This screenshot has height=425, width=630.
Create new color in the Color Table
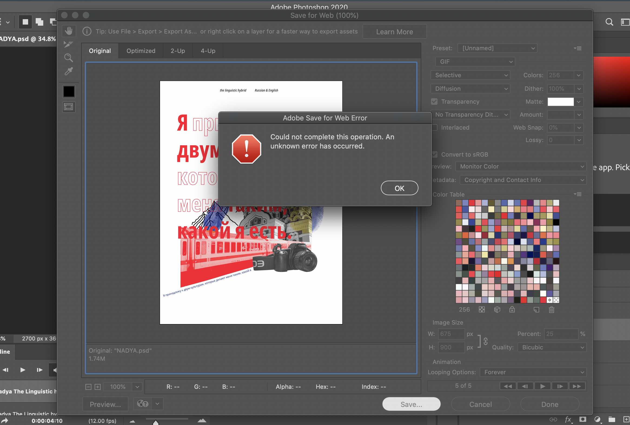[536, 309]
